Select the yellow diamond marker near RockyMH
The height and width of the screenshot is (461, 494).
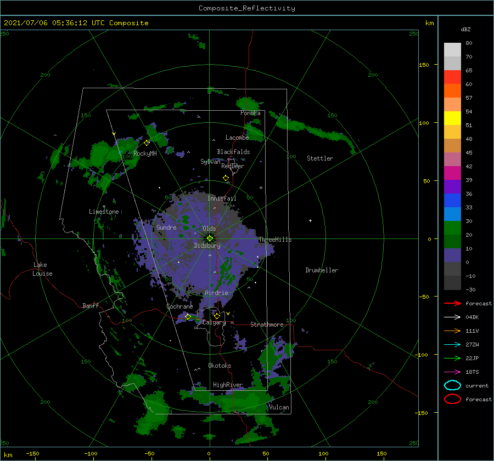[147, 143]
